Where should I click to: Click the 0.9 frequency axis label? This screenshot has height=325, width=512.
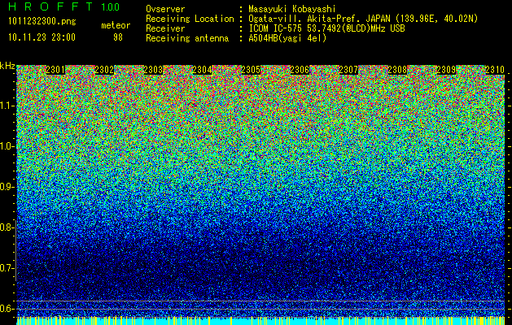(x=7, y=187)
